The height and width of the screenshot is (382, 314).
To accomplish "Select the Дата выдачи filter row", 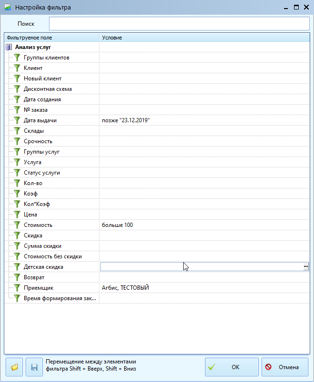I will pos(157,120).
